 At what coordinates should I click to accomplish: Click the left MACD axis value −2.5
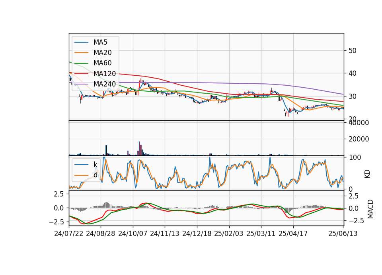[56, 222]
